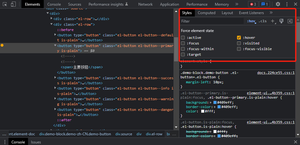Click the Styles Filter input field

pyautogui.click(x=212, y=21)
